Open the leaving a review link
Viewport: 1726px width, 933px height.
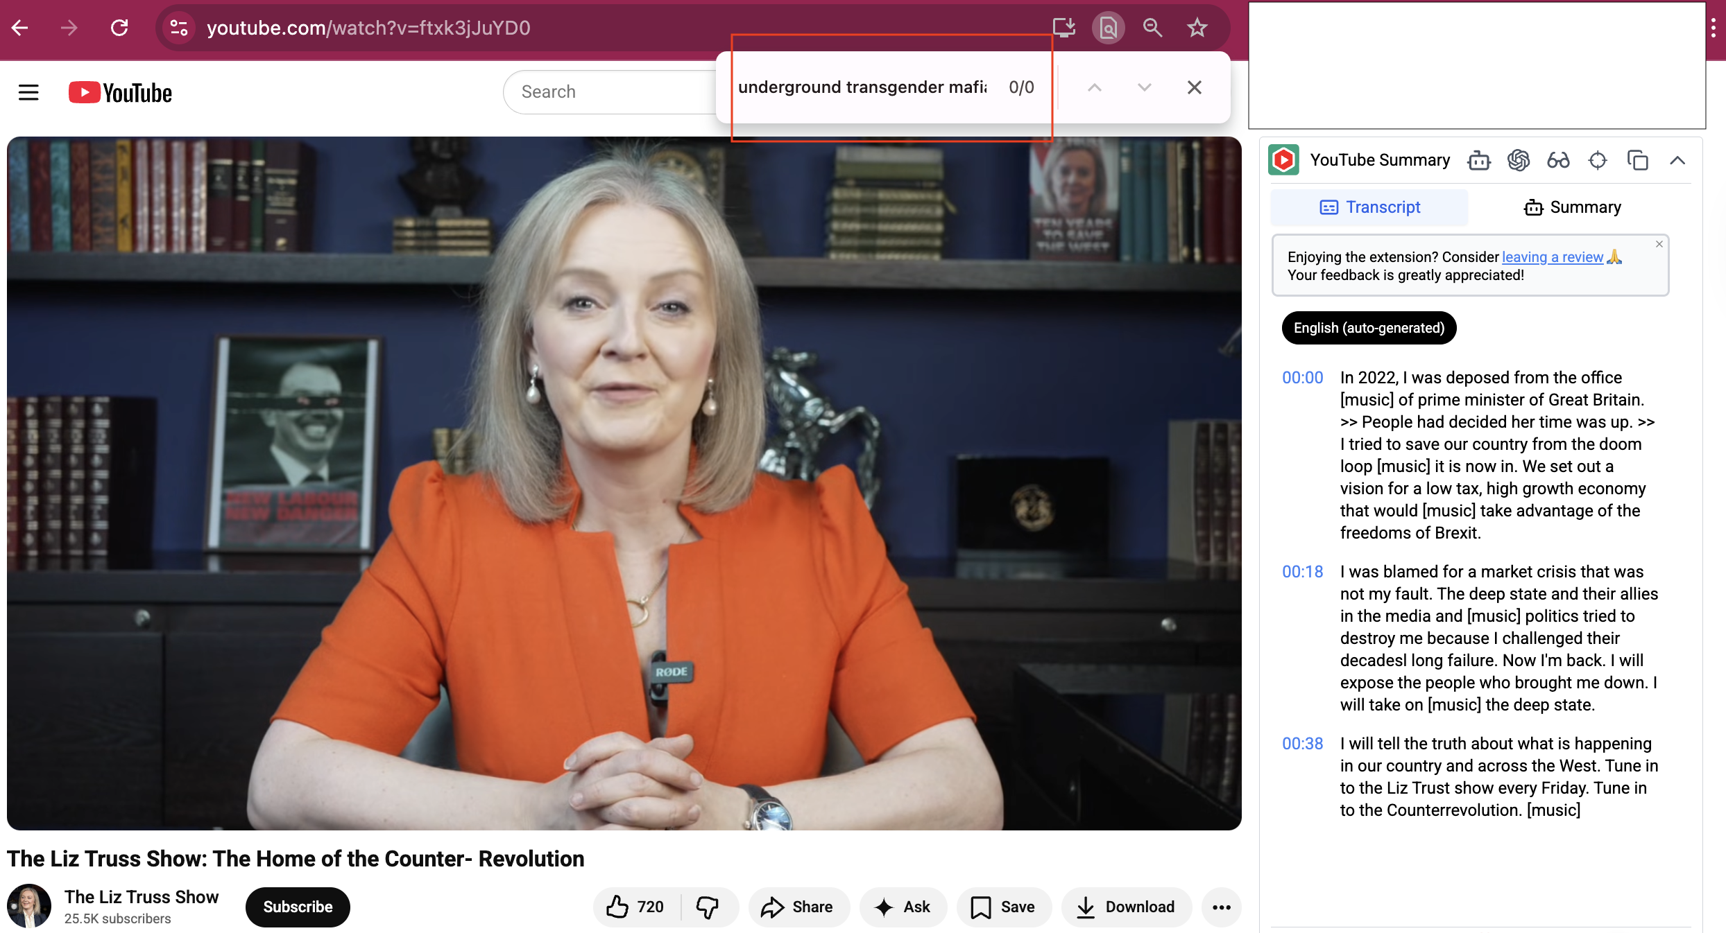[x=1552, y=257]
